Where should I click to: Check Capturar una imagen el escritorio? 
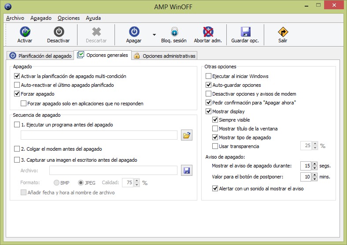point(17,160)
